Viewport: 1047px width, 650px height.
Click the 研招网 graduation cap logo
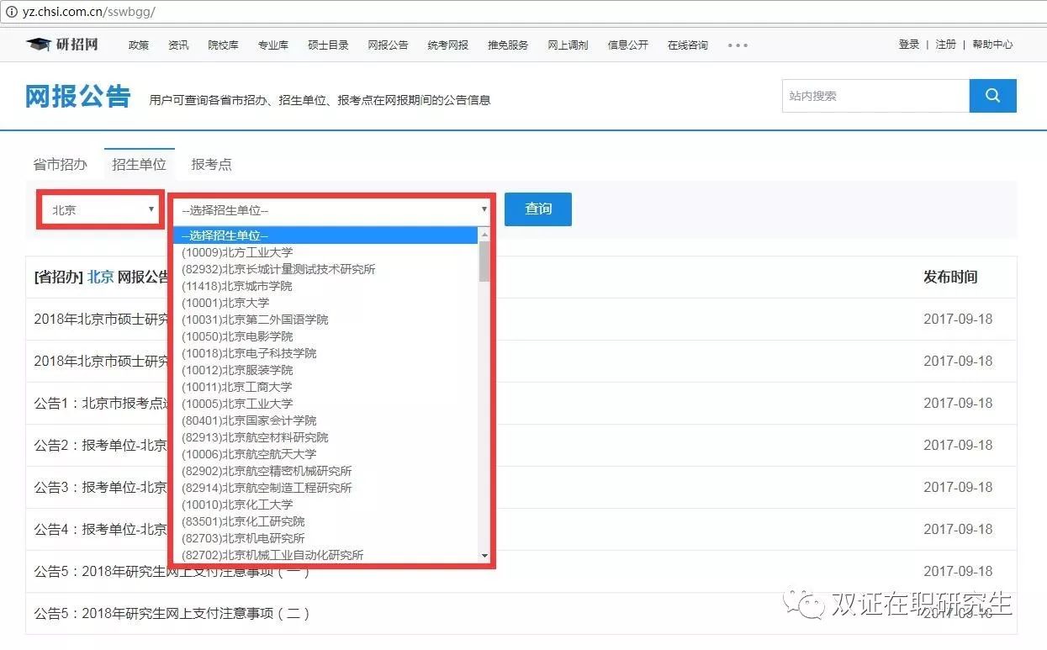click(x=39, y=45)
